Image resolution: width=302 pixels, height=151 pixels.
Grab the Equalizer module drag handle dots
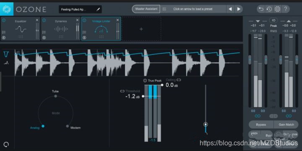point(21,36)
